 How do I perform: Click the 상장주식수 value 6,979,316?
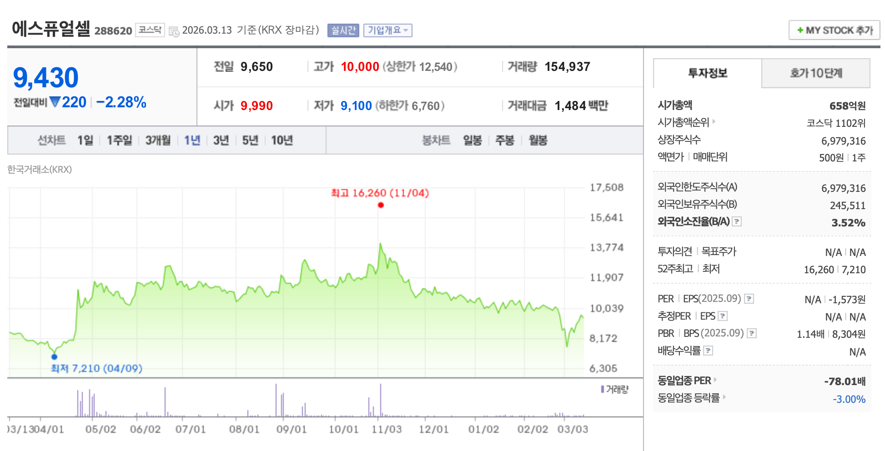pos(844,141)
